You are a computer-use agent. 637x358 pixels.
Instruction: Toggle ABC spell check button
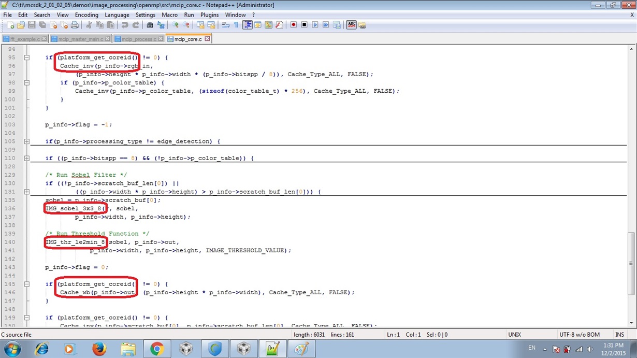[351, 25]
